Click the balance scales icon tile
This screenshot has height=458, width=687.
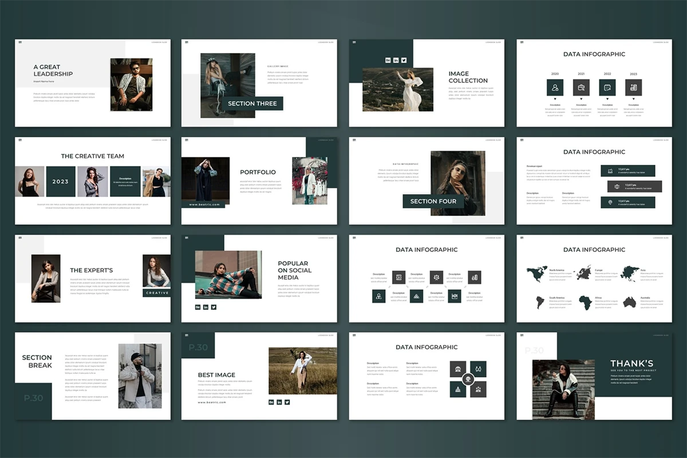[x=436, y=277]
